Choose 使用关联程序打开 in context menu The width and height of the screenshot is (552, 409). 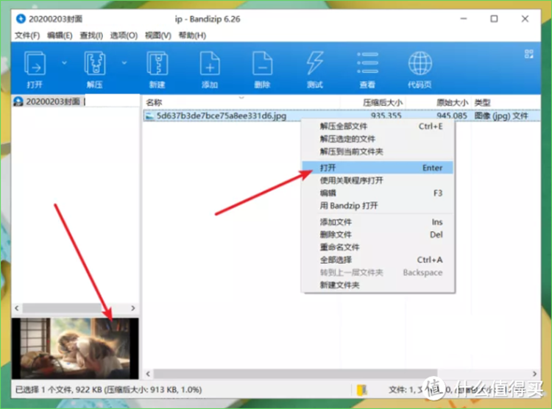(378, 180)
